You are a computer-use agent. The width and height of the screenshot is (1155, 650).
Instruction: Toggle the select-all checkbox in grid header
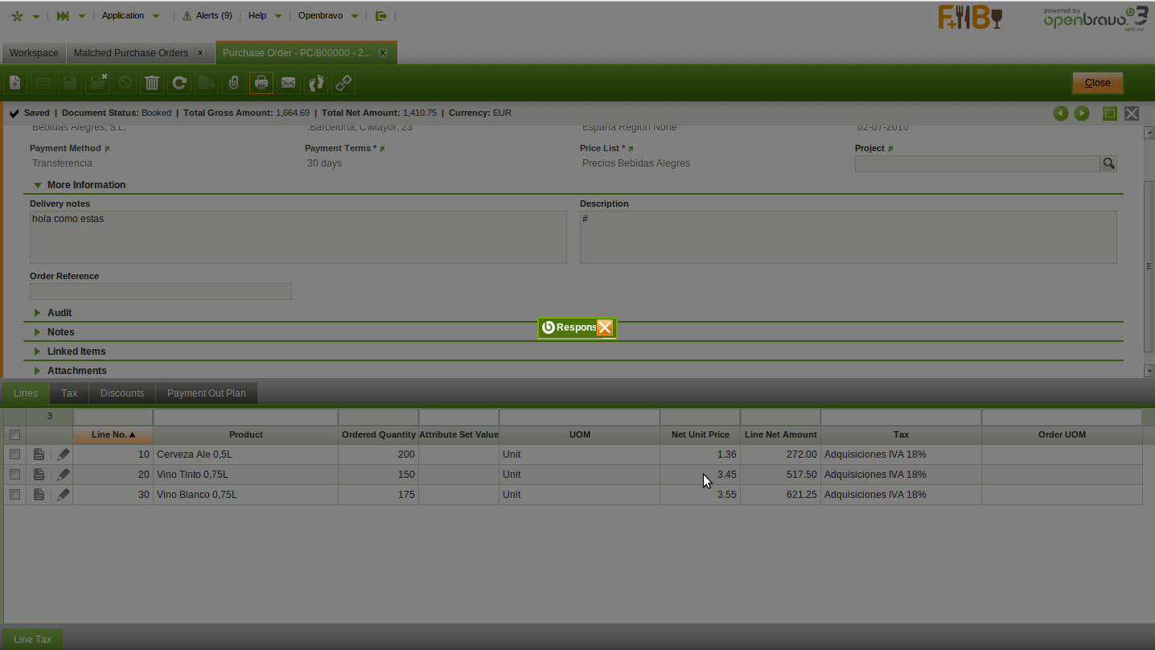click(14, 434)
